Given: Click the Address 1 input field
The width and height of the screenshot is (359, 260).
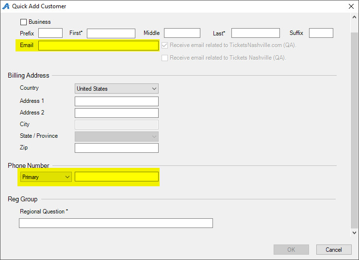Looking at the screenshot, I should coord(116,101).
